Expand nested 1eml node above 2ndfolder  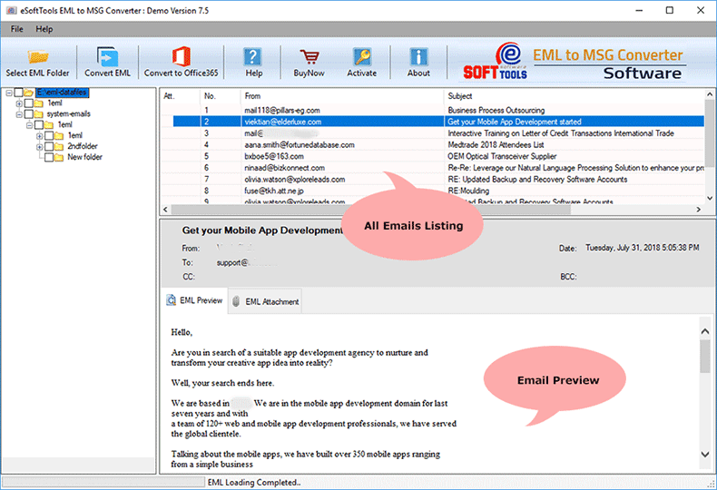[x=39, y=136]
